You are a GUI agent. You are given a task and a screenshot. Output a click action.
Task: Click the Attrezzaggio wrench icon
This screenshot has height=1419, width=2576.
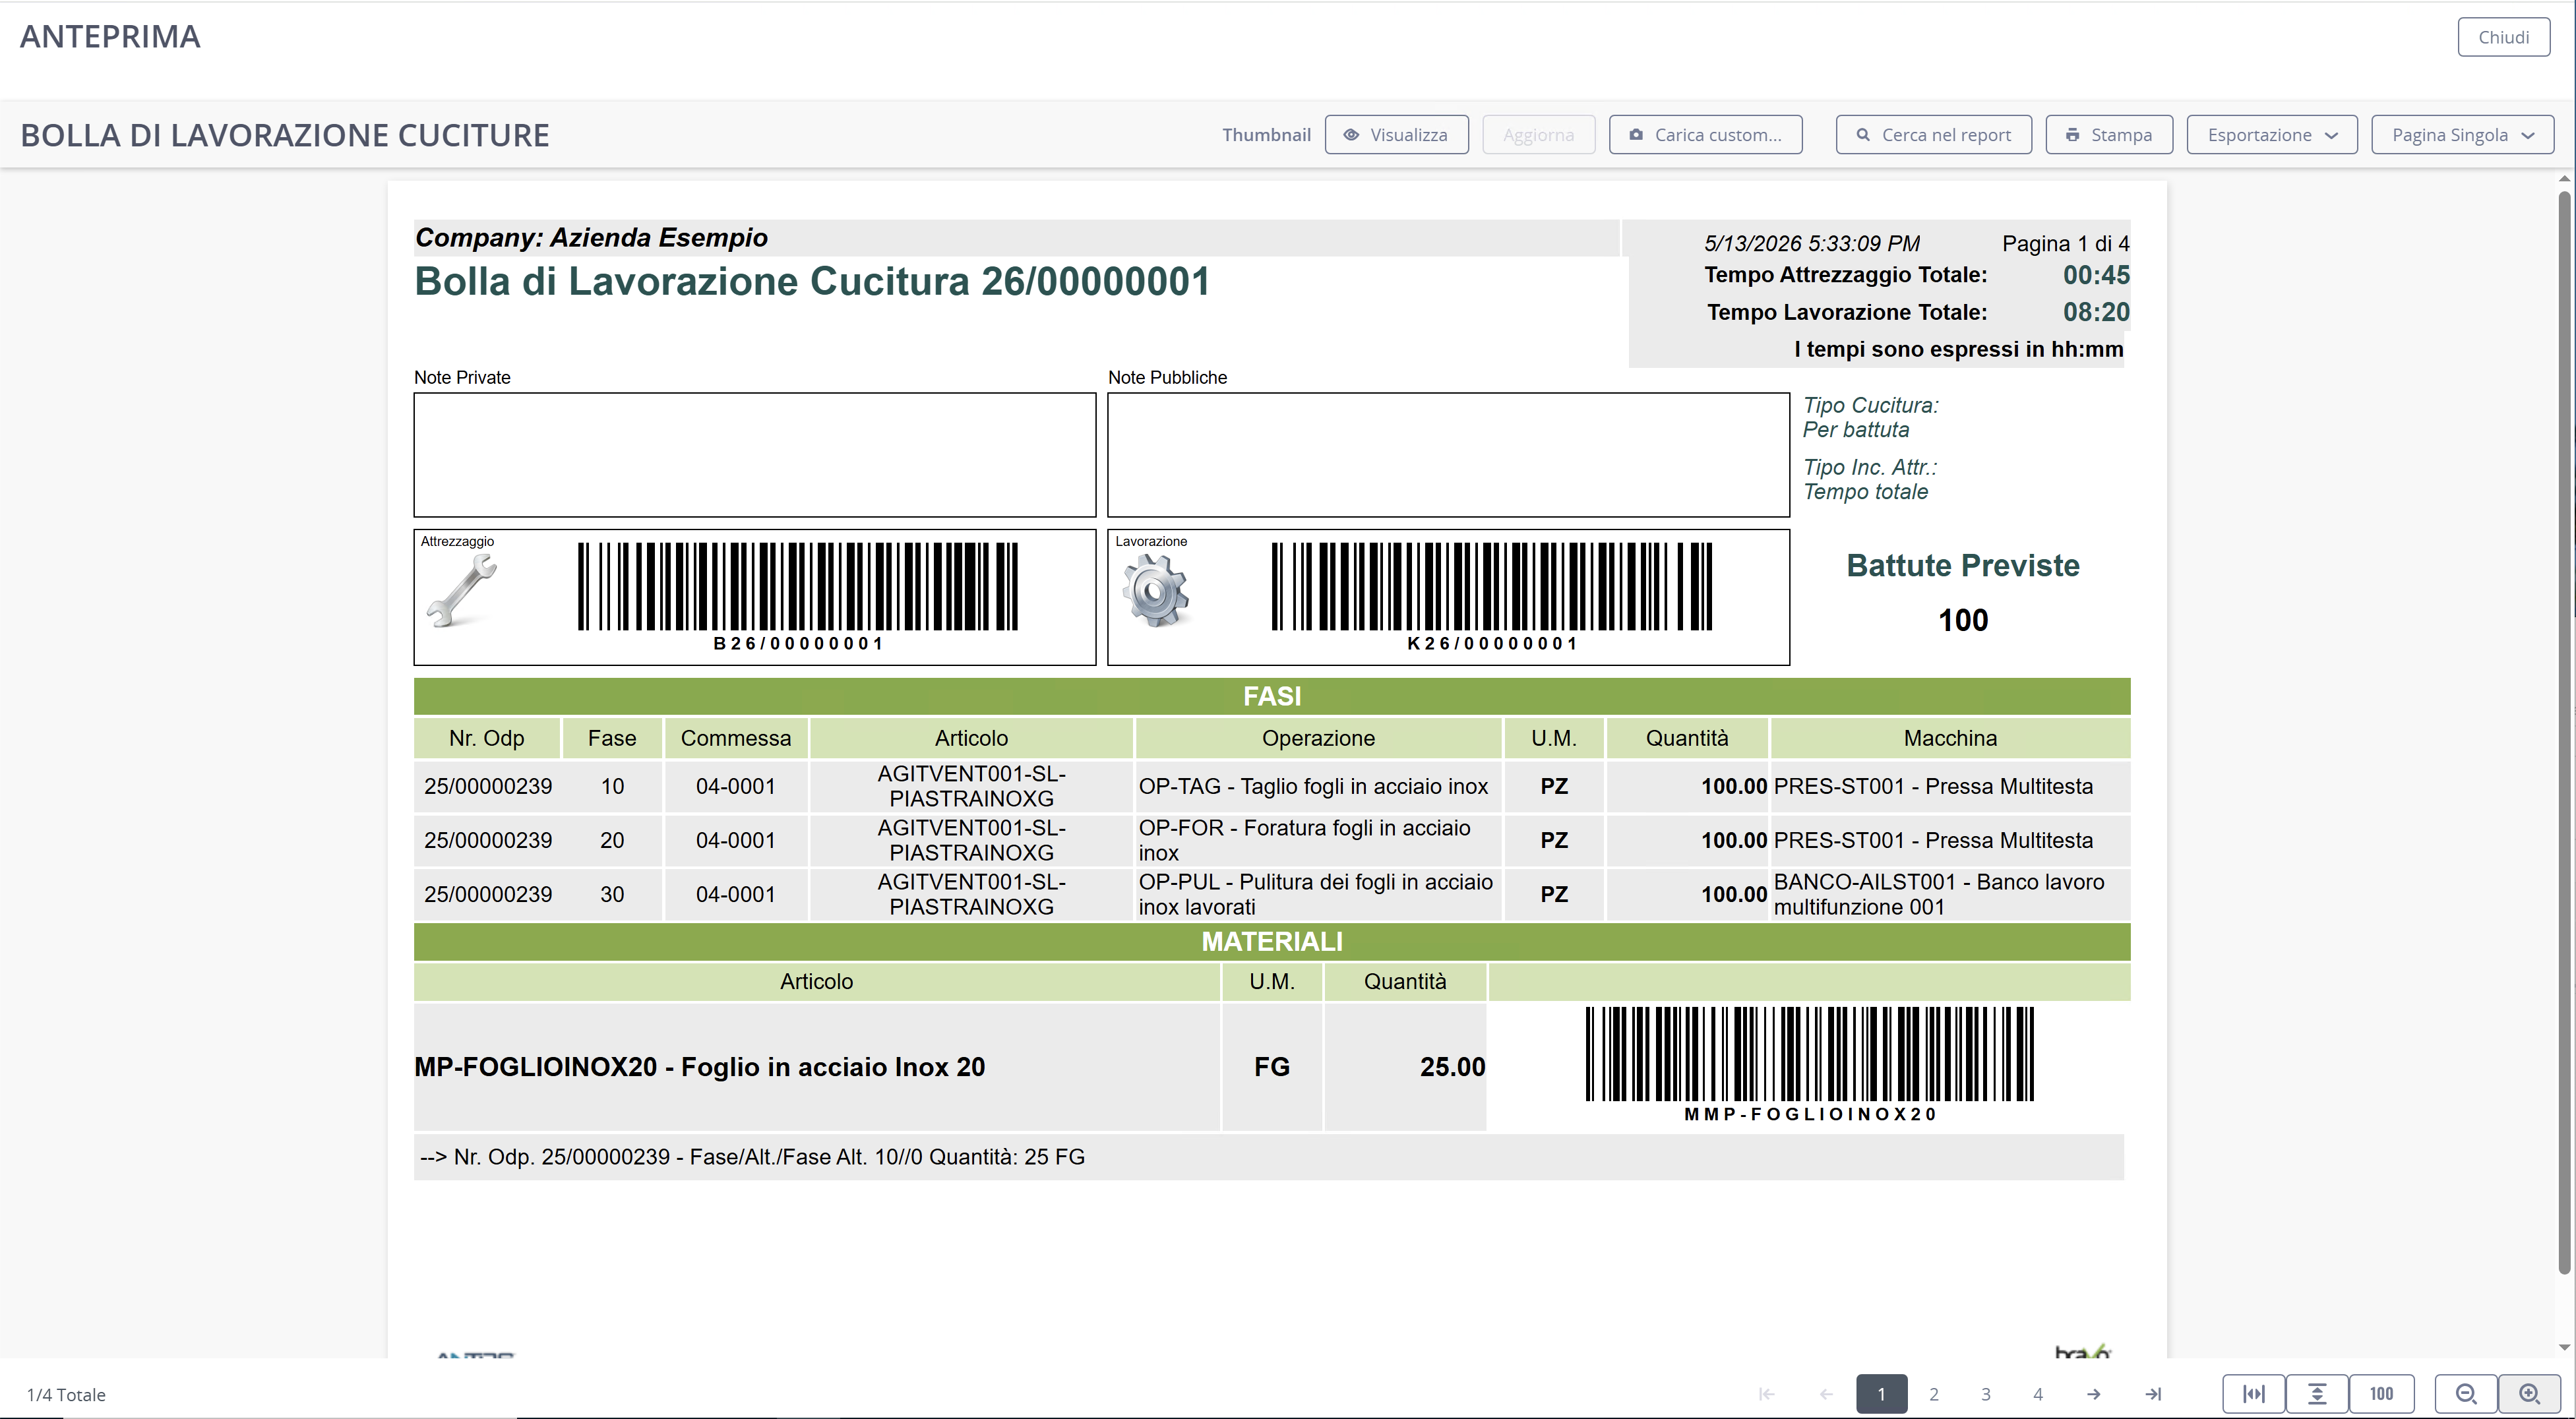tap(461, 591)
